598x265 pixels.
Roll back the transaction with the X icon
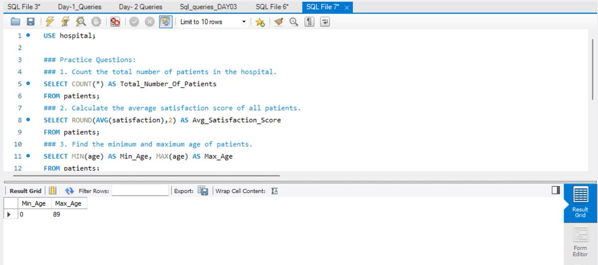[149, 22]
